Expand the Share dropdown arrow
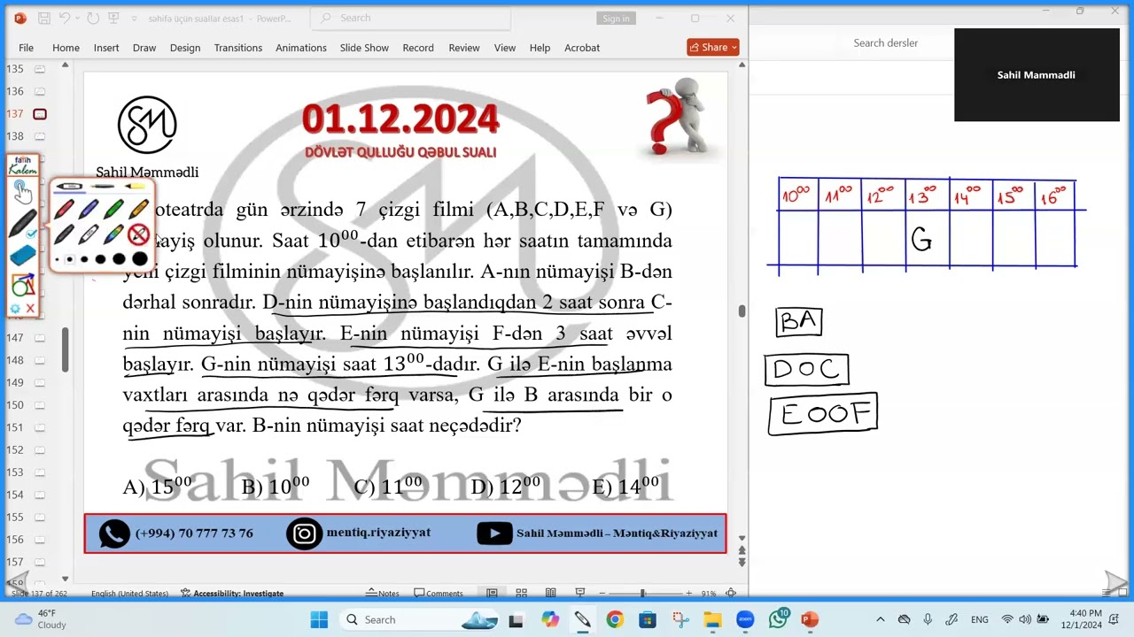This screenshot has width=1134, height=637. click(x=734, y=48)
